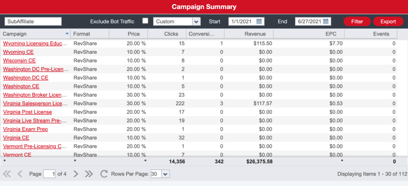Sort by the Clicks column header
The height and width of the screenshot is (186, 408).
point(171,34)
